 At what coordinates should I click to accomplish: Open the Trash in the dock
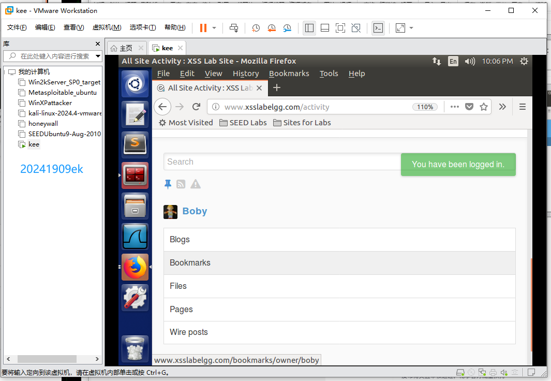135,349
